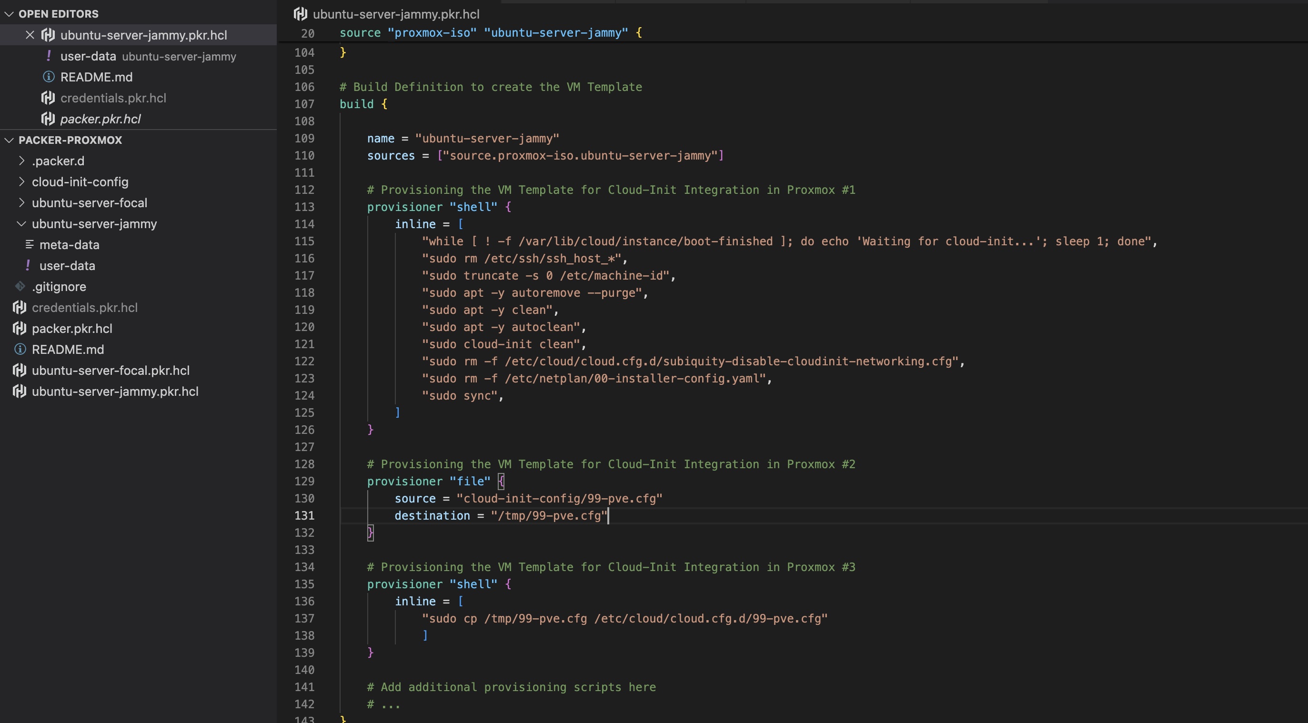Open ubuntu-server-focal.pkr.hcl file
Screen dimensions: 1308x723
(111, 370)
